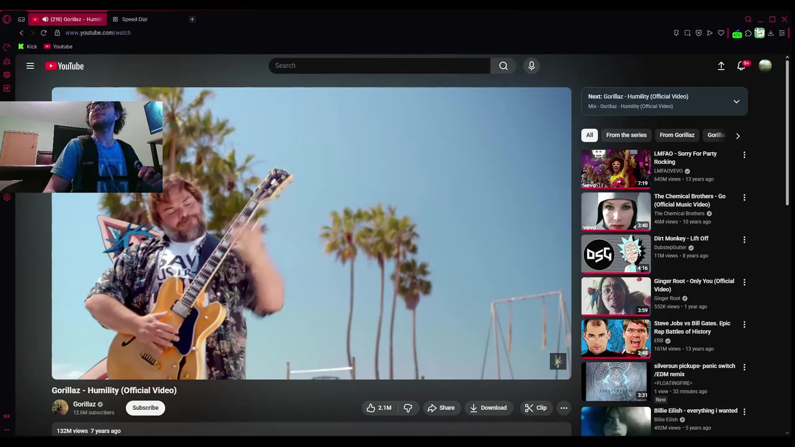Open options for silversun pickups remix

tap(744, 368)
